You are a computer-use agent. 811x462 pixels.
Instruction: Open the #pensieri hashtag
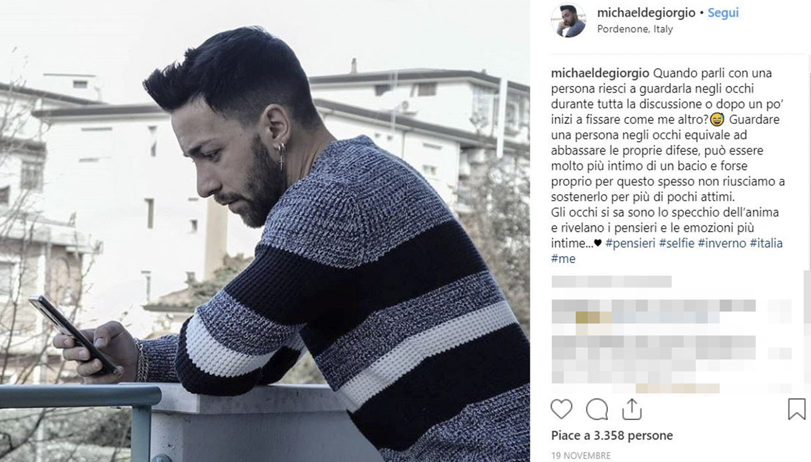pyautogui.click(x=630, y=243)
